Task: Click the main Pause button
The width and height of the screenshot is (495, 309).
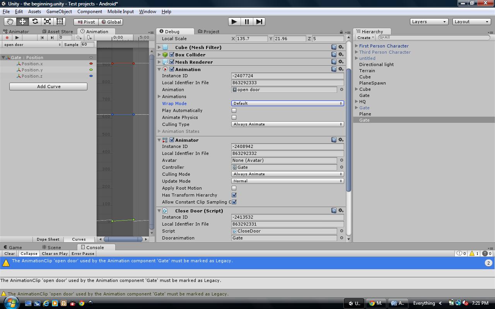Action: point(247,22)
